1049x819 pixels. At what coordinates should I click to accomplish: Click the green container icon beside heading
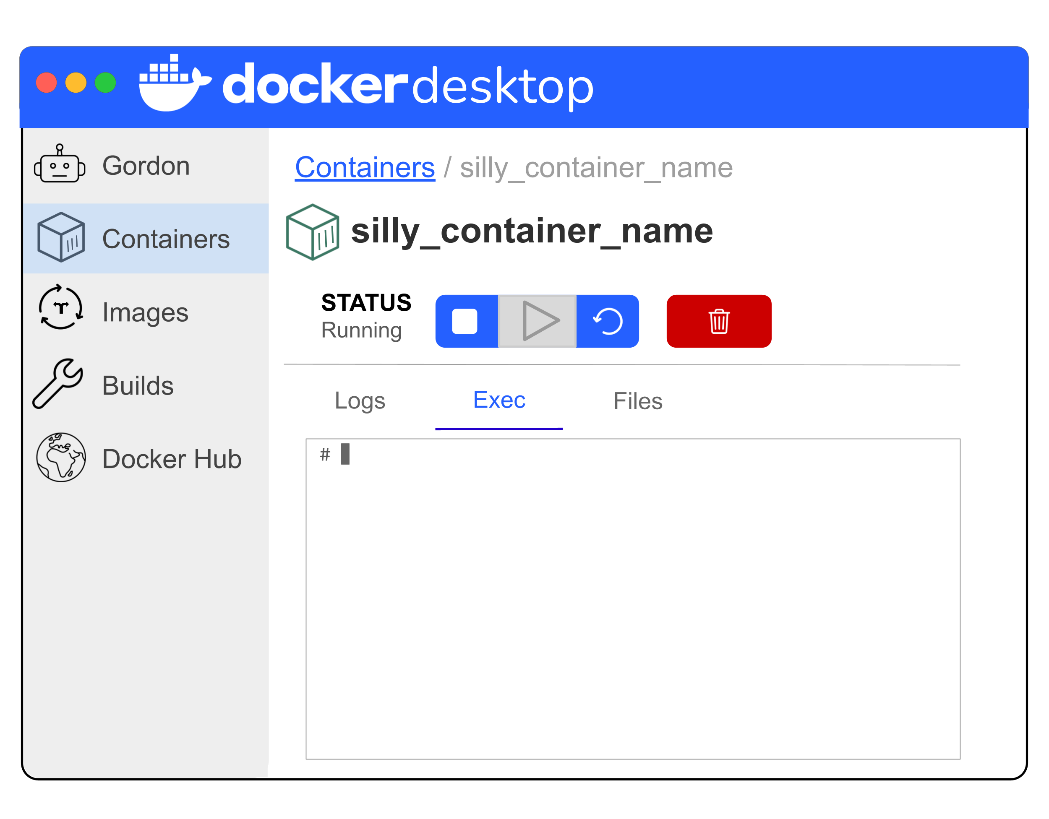click(313, 232)
